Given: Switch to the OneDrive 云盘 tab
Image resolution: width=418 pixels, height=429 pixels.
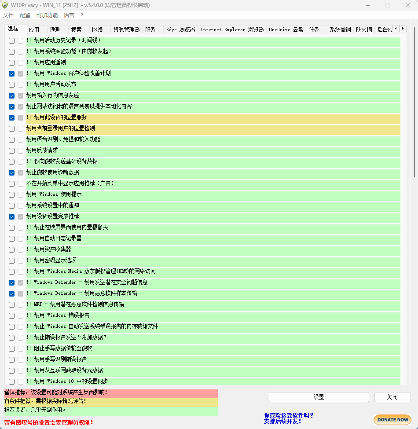Looking at the screenshot, I should (286, 29).
